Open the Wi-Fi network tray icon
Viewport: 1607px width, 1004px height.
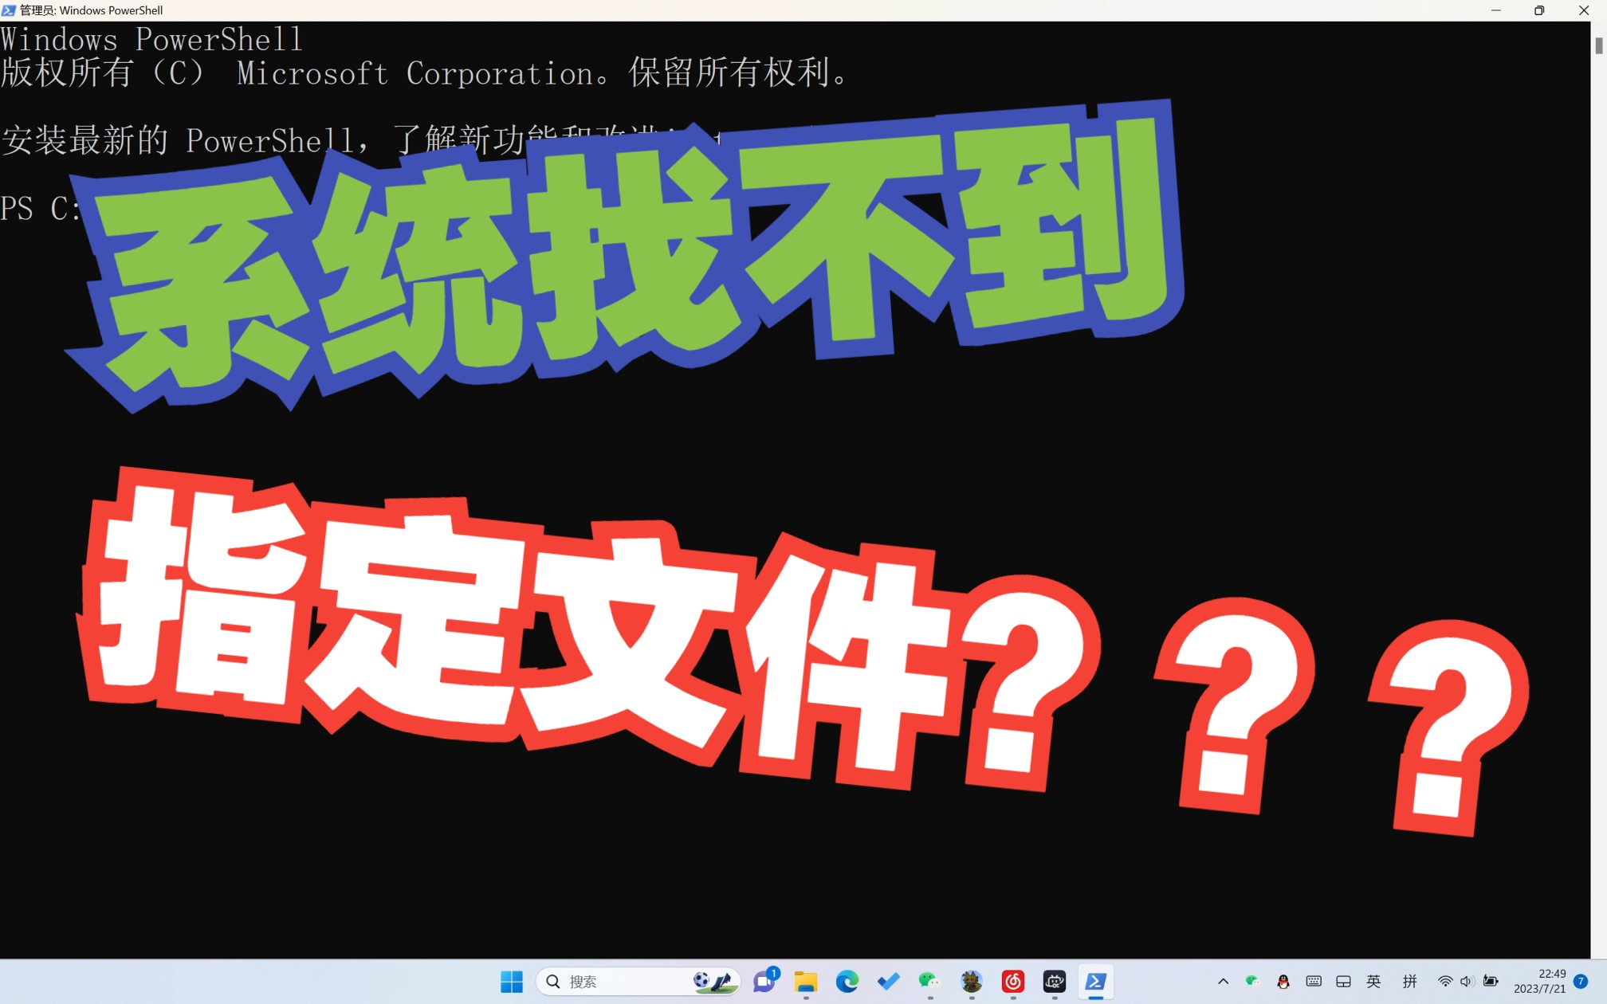pyautogui.click(x=1444, y=982)
